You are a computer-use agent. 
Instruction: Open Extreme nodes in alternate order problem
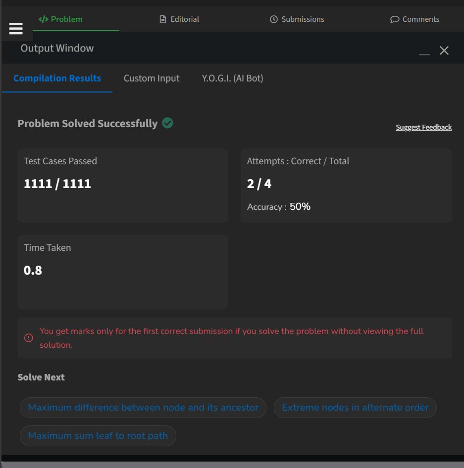pyautogui.click(x=355, y=408)
